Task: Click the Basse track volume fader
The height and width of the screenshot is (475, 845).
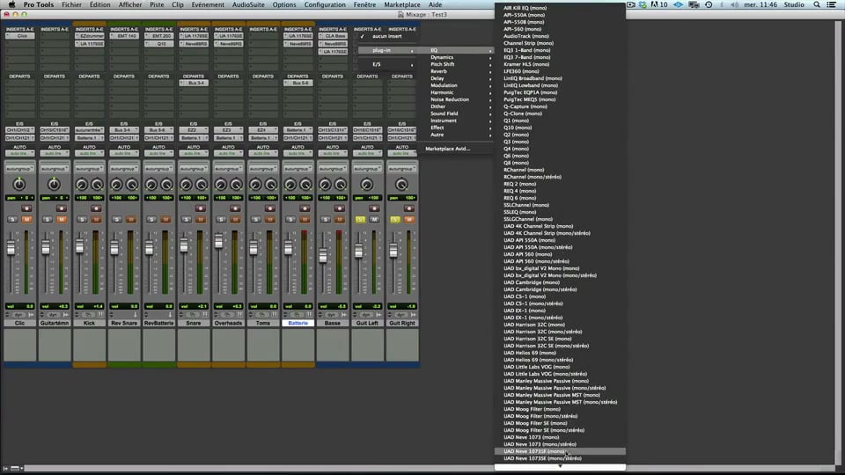Action: 323,255
